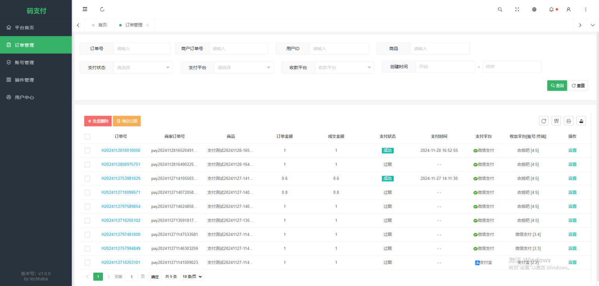Screen dimensions: 599x286
Task: Click the export icon above the order table
Action: tap(581, 121)
